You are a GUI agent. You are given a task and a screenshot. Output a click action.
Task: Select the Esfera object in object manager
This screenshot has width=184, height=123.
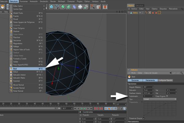point(135,13)
